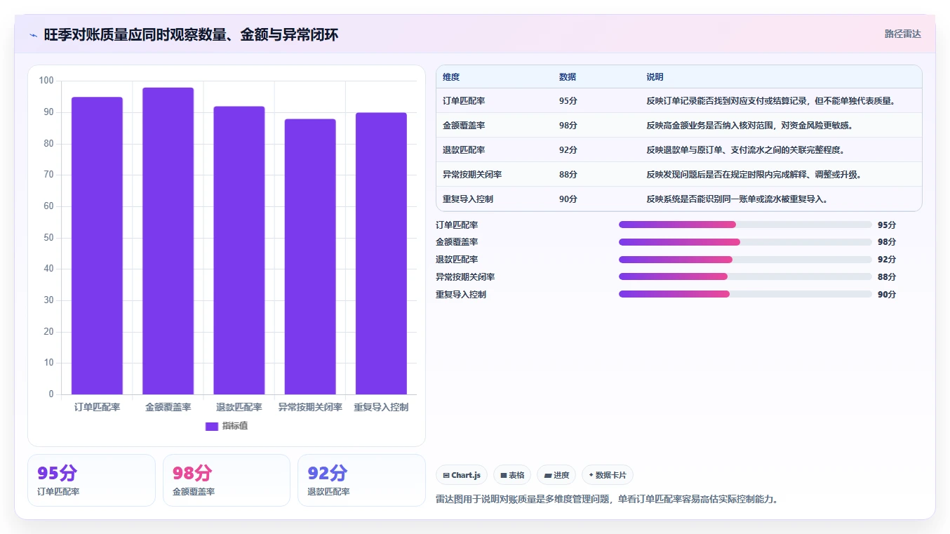Select 重复导入控制 cell in table

[468, 199]
